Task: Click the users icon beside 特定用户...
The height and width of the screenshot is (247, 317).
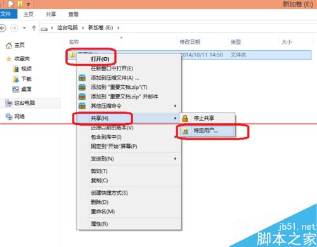Action: click(185, 131)
